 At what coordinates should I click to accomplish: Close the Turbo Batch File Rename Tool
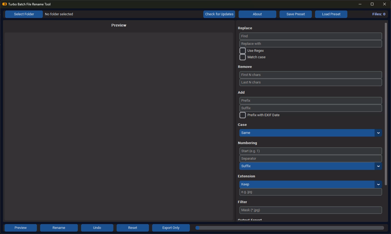click(x=385, y=4)
